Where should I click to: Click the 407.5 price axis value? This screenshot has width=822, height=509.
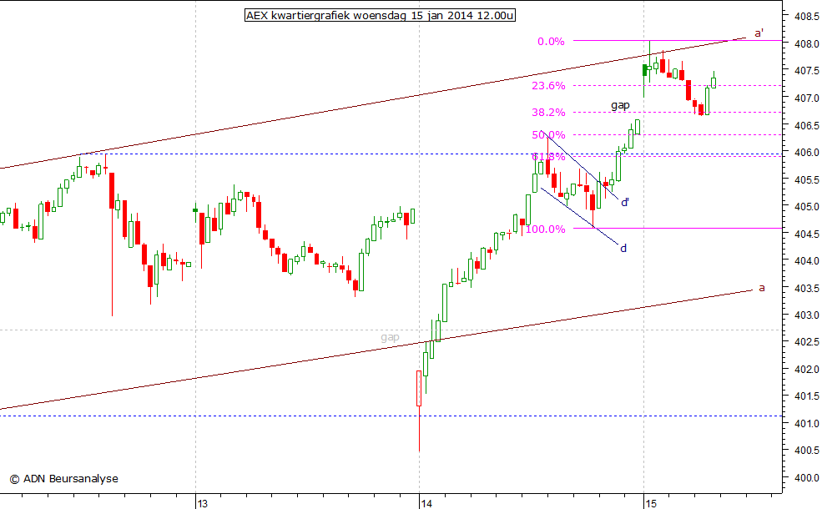(x=806, y=71)
